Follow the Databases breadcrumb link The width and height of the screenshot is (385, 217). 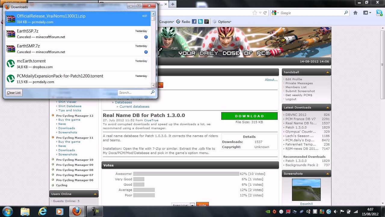point(123,102)
